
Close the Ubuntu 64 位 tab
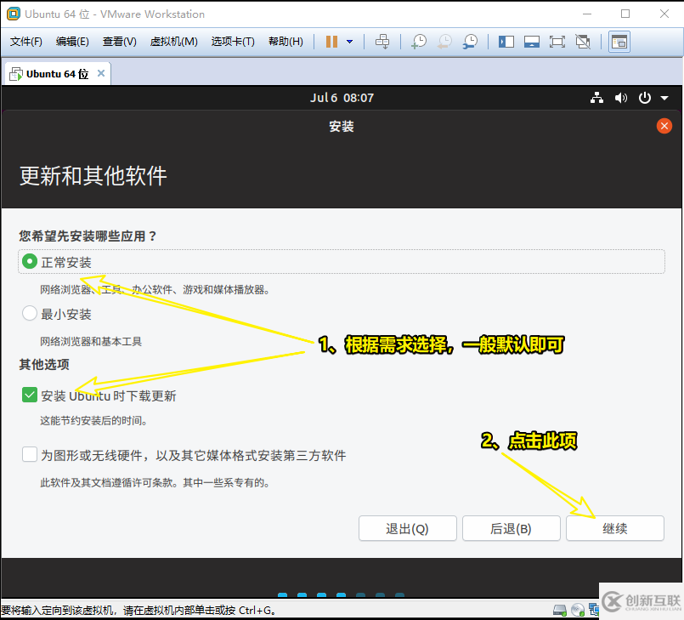[101, 73]
